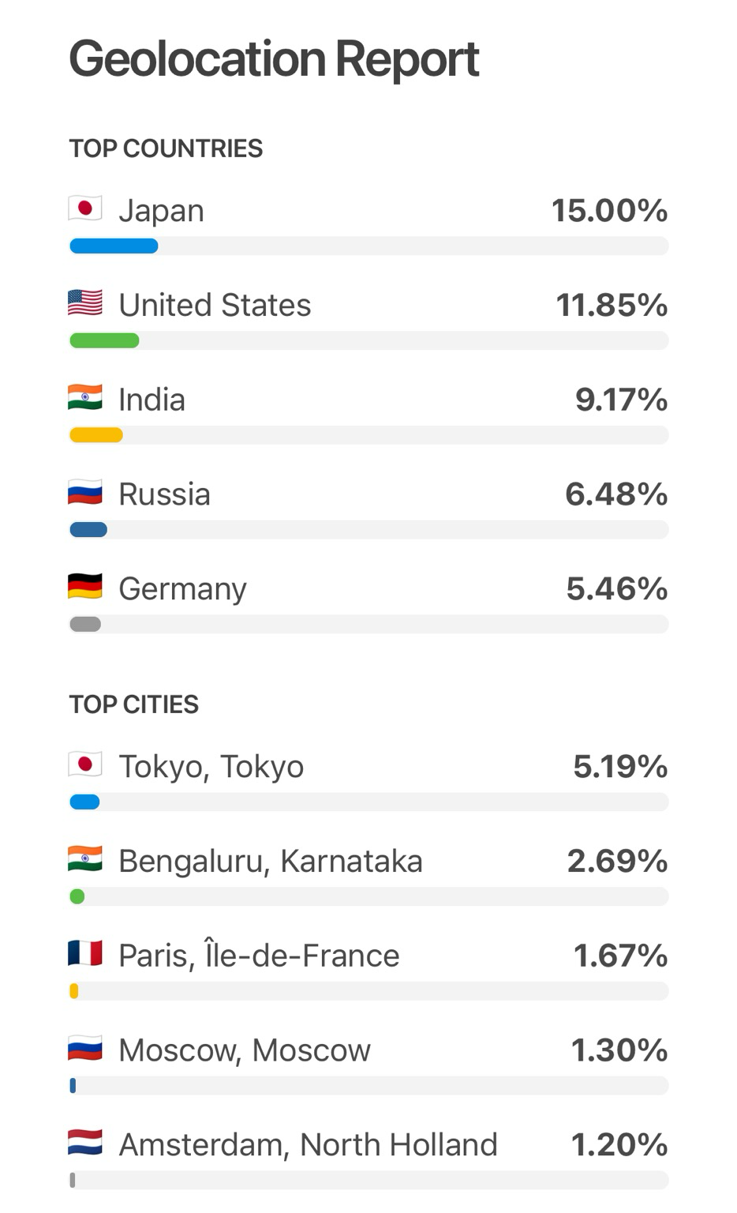Click the green United States progress bar
The width and height of the screenshot is (737, 1213).
coord(104,341)
